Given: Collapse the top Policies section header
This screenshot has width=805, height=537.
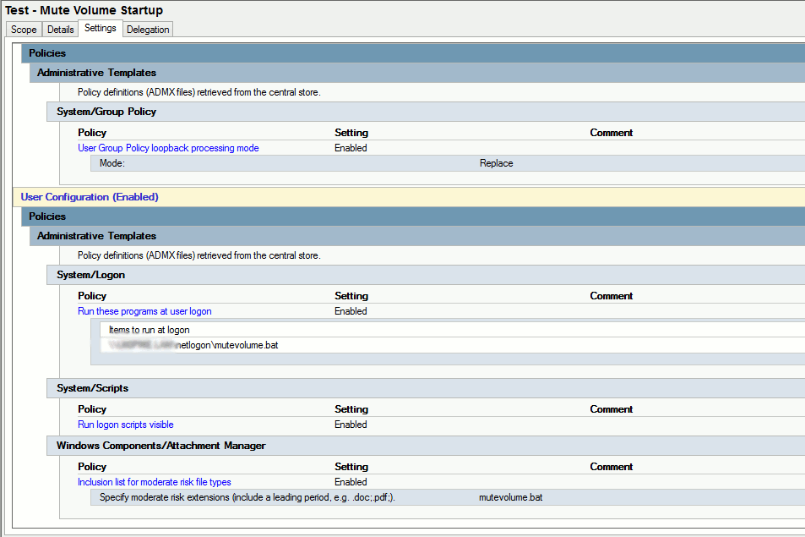Looking at the screenshot, I should tap(47, 52).
